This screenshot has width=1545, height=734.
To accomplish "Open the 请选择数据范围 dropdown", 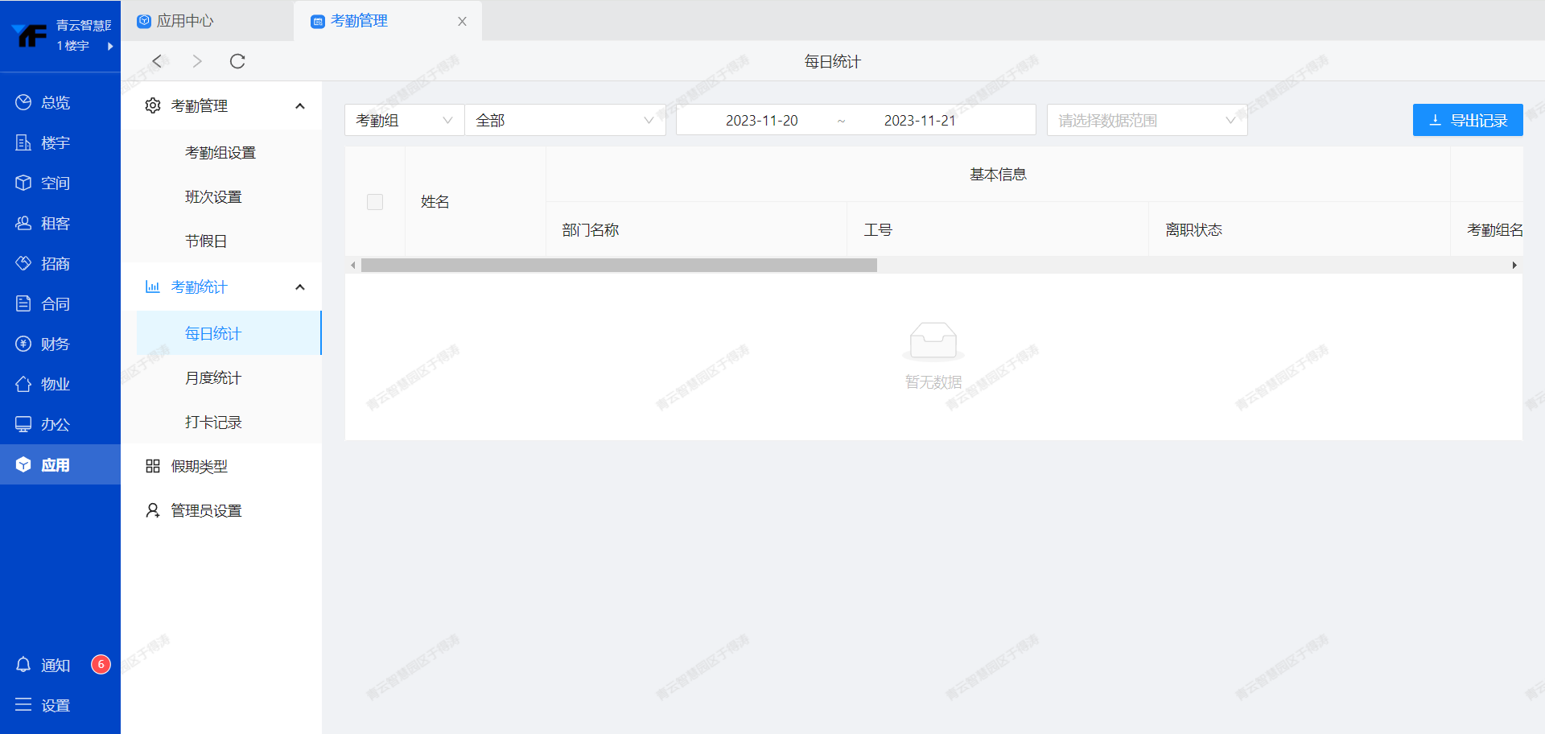I will pyautogui.click(x=1146, y=120).
